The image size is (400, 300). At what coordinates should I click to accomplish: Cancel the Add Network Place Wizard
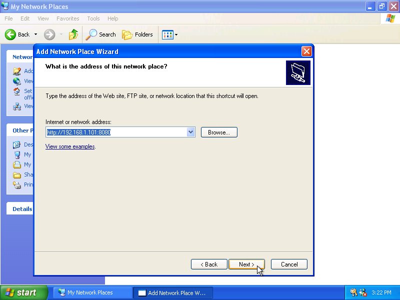pos(289,264)
